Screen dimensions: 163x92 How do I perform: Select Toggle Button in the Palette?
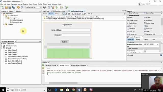[132, 20]
